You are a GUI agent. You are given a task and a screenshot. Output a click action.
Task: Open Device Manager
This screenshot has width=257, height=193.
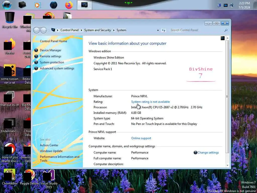pyautogui.click(x=50, y=50)
